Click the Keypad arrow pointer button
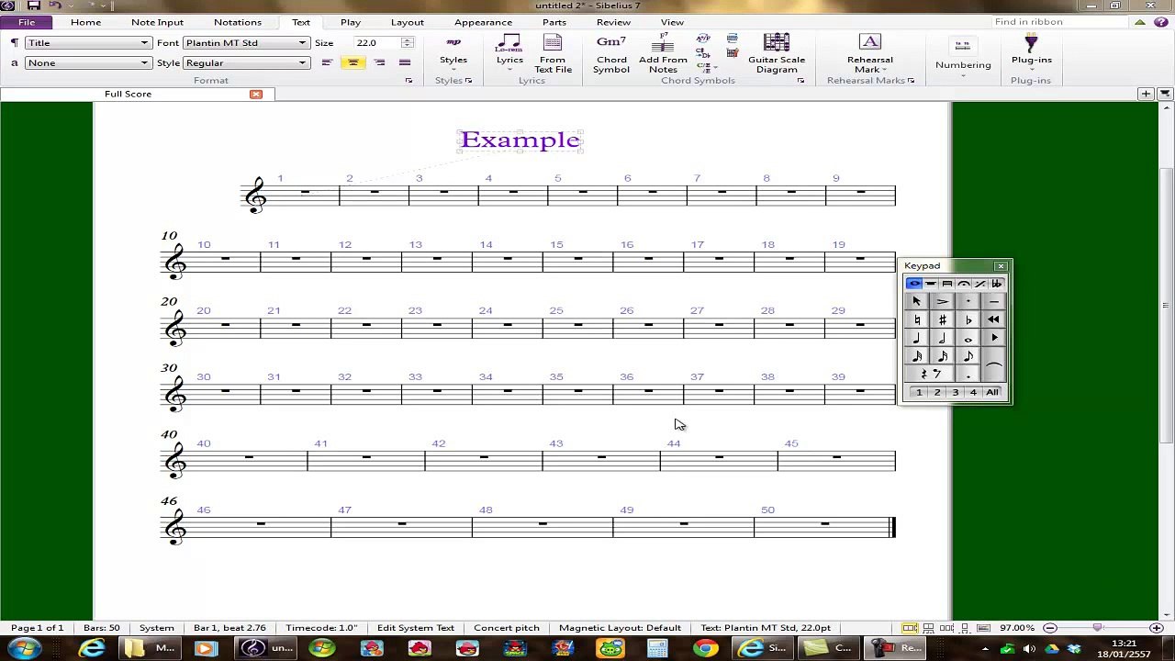Viewport: 1175px width, 661px height. (916, 301)
